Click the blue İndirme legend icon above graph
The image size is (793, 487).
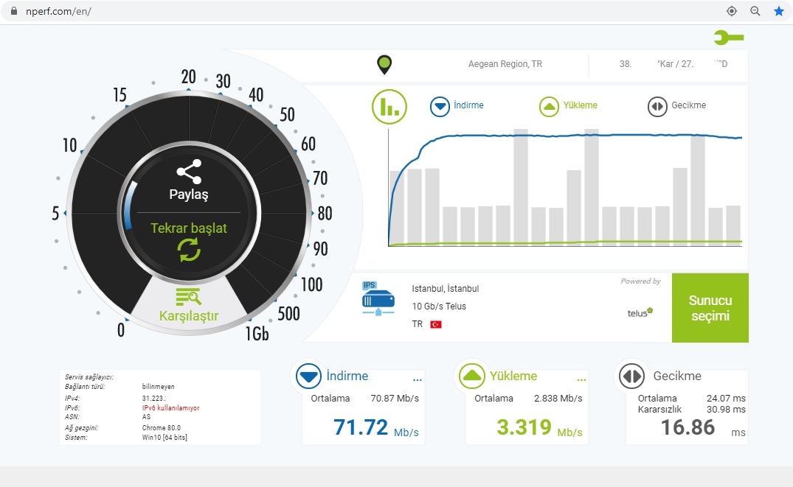440,107
